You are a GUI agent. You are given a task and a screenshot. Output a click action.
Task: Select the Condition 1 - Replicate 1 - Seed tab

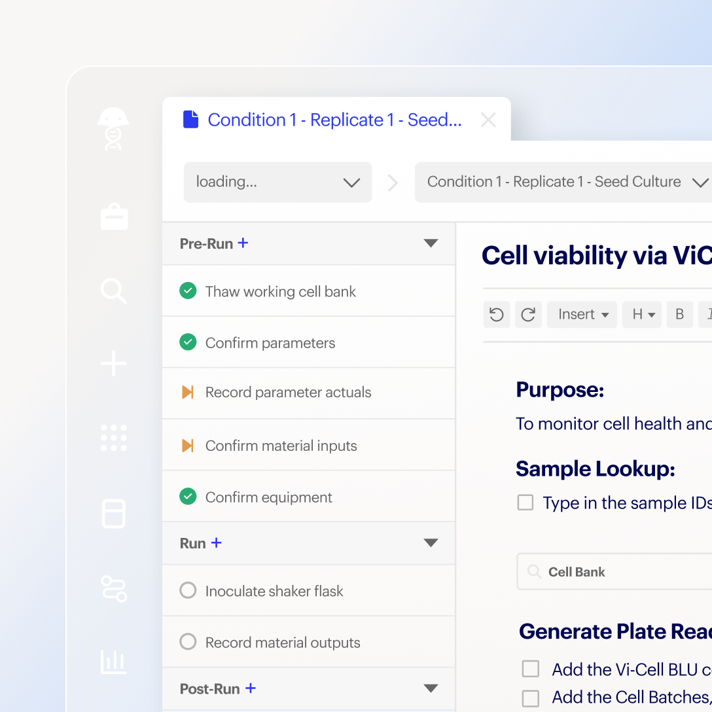(336, 119)
